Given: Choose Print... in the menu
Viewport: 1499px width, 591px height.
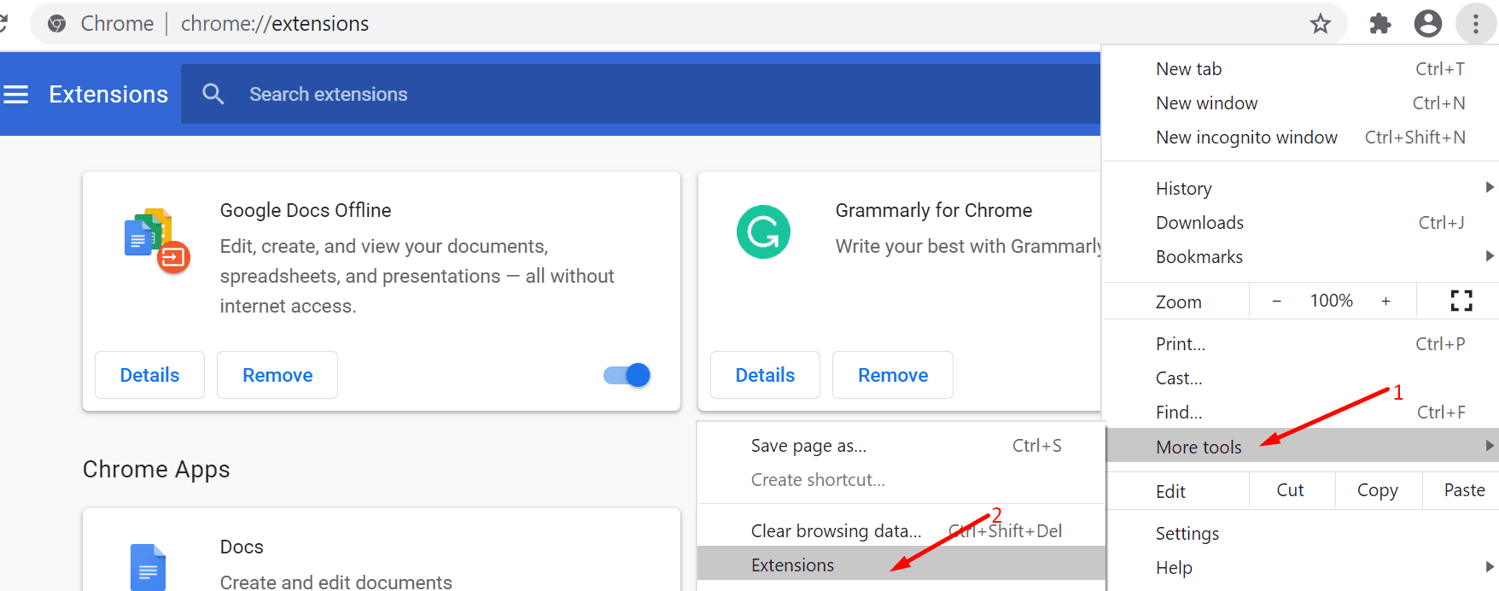Looking at the screenshot, I should coord(1300,344).
